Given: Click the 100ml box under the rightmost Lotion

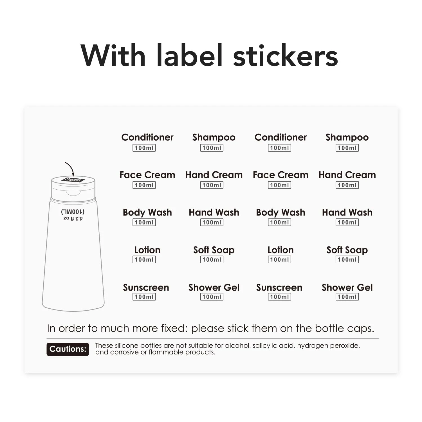Looking at the screenshot, I should point(279,260).
